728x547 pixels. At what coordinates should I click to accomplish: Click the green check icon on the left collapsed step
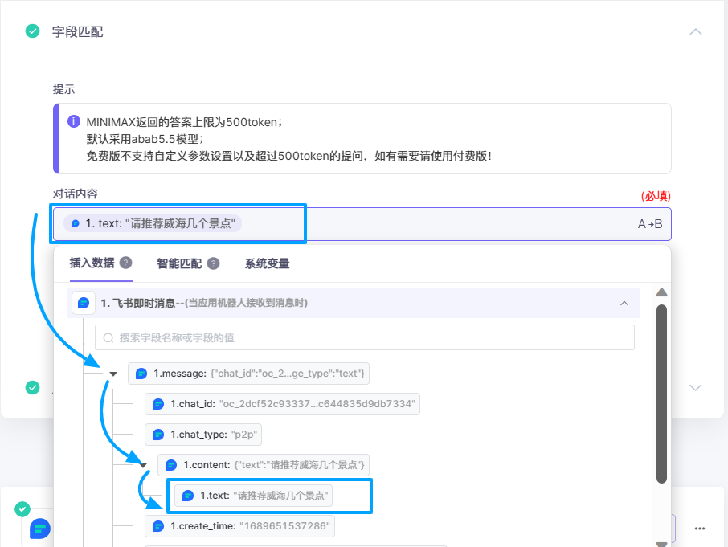click(33, 387)
